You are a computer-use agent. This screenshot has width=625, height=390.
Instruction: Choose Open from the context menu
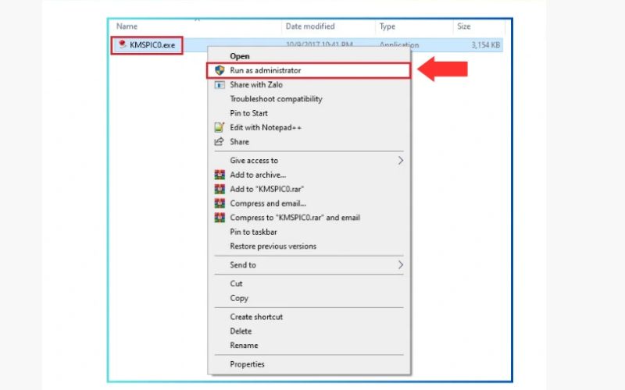tap(240, 56)
